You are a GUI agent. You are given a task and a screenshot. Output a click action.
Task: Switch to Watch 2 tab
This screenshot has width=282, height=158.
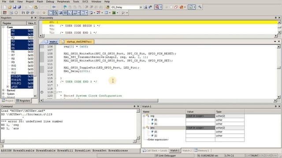coord(187,151)
